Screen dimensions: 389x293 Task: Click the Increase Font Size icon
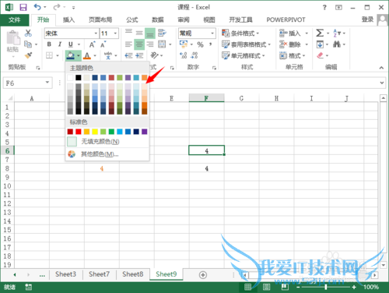pyautogui.click(x=93, y=44)
